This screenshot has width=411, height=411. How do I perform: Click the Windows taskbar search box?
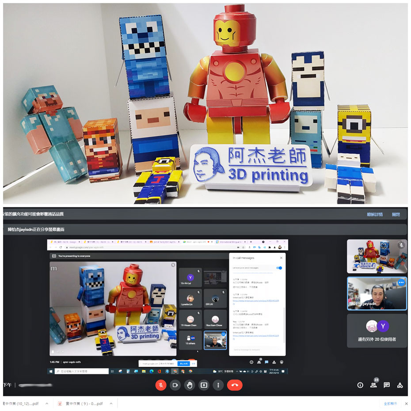point(81,371)
